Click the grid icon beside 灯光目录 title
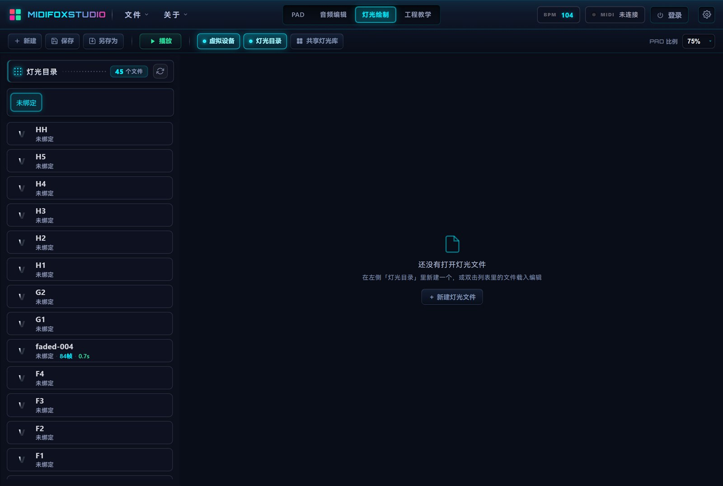This screenshot has width=723, height=486. (18, 71)
